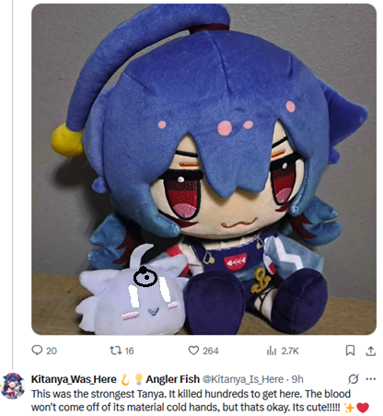Screen dimensions: 383x416
Task: Open Kitanya's profile avatar
Action: [13, 386]
